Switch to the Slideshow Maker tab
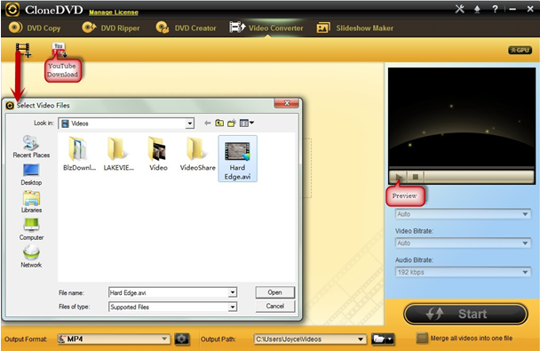Screen dimensions: 540x351 point(355,28)
